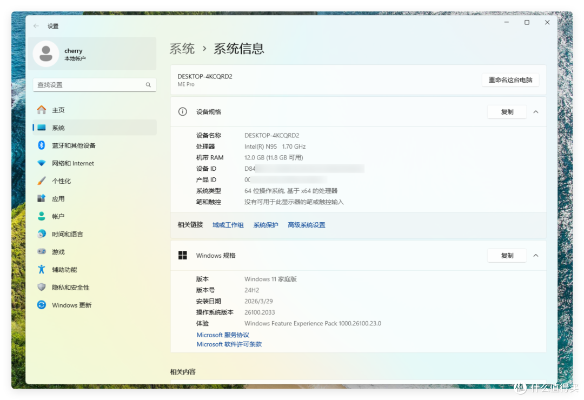Screen dimensions: 584x400
Task: Click the back arrow icon in the title bar
Action: (x=36, y=26)
